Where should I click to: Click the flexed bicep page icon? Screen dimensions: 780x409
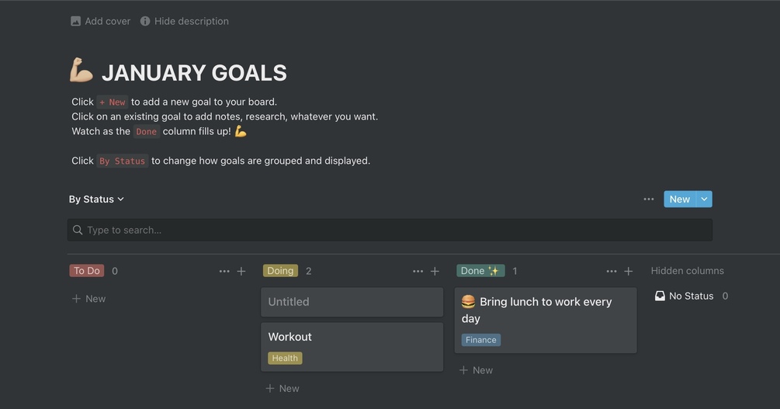81,71
